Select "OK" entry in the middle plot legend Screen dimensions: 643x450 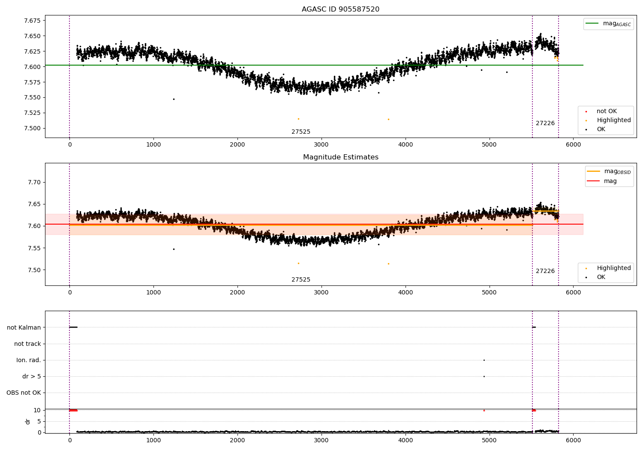601,277
